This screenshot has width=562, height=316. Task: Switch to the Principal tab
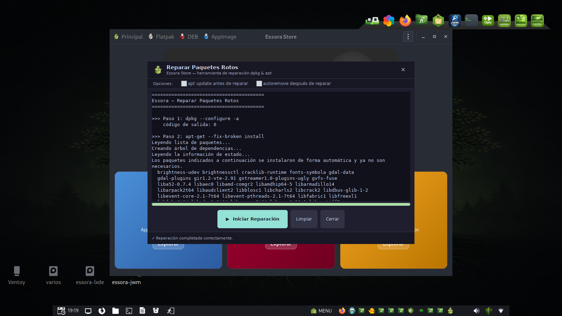click(x=129, y=37)
